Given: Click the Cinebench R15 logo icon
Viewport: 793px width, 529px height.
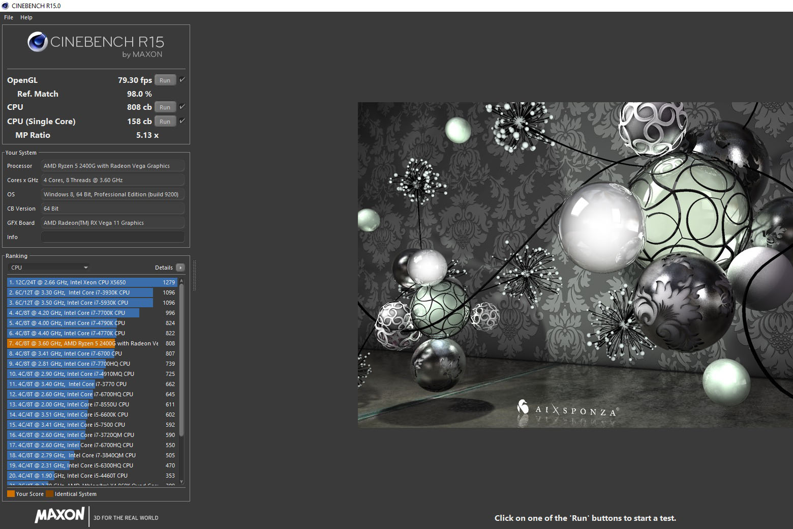Looking at the screenshot, I should [38, 42].
